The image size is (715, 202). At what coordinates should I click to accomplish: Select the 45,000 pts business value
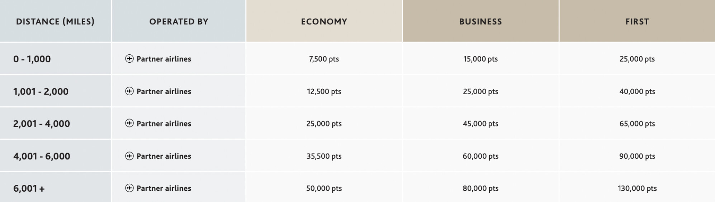point(480,124)
